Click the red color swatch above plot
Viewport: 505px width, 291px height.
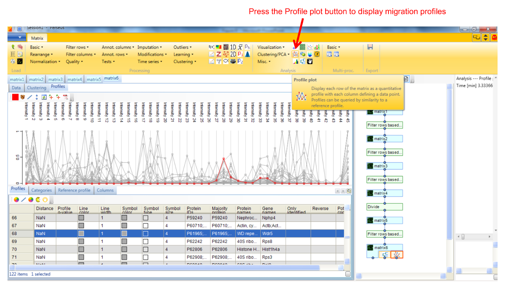[15, 97]
